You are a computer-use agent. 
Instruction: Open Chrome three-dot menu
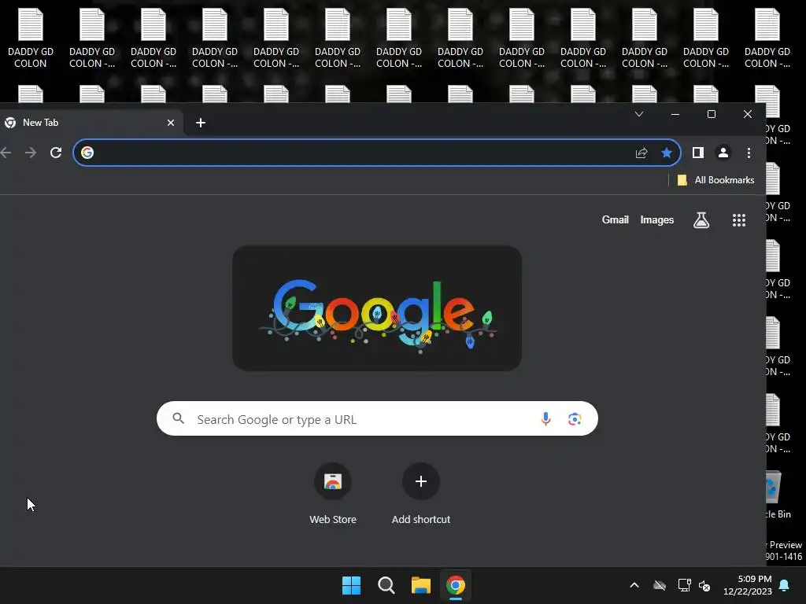point(749,153)
